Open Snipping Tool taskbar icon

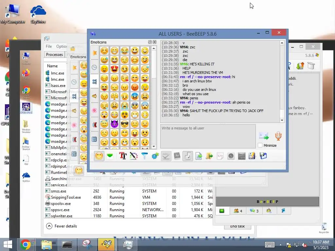click(87, 244)
